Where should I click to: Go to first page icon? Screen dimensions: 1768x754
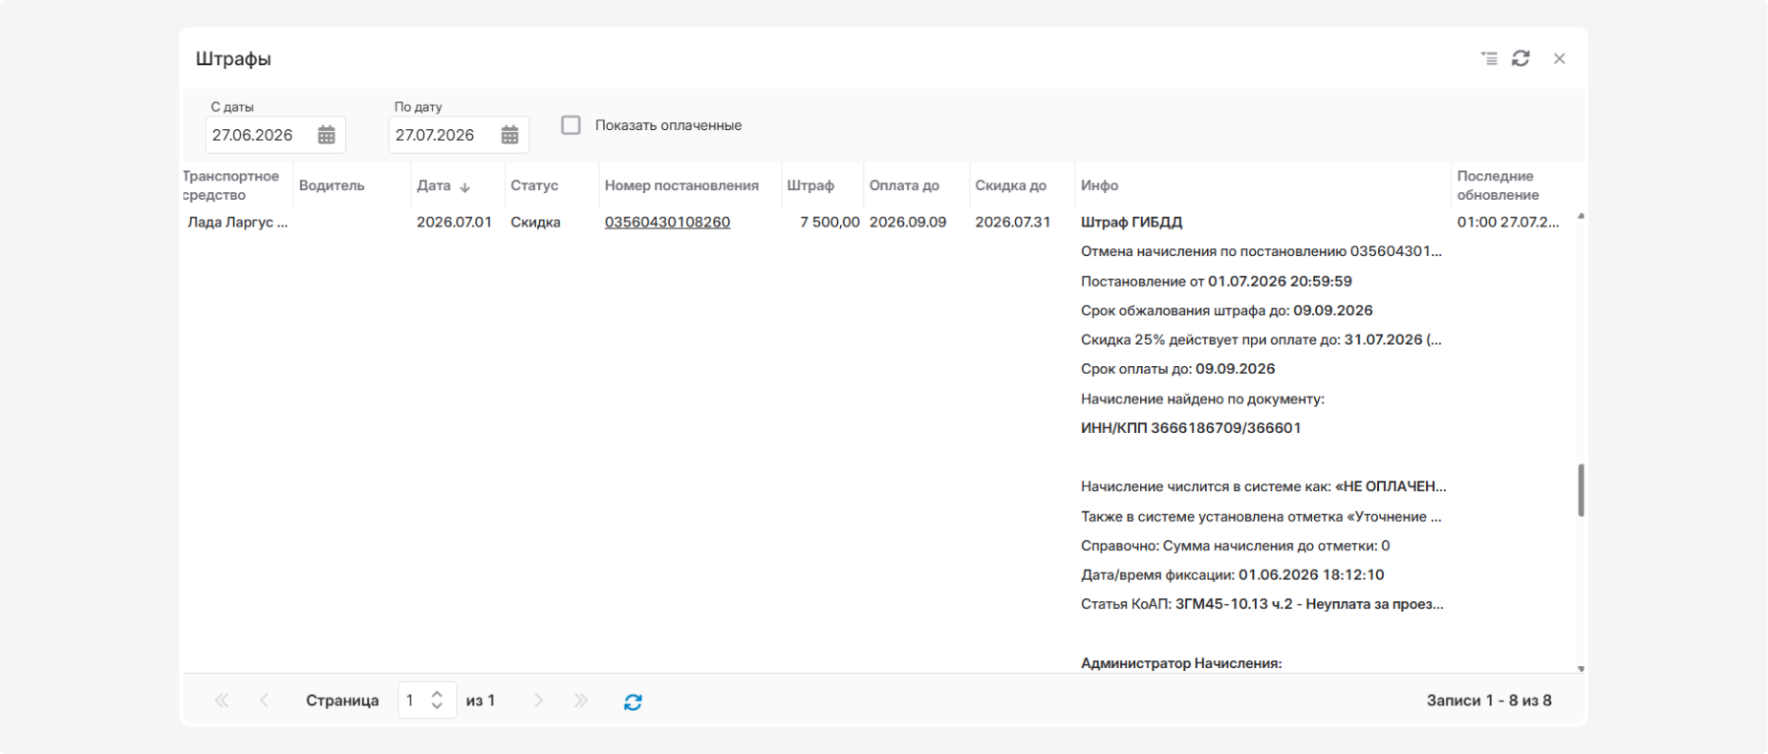point(222,700)
